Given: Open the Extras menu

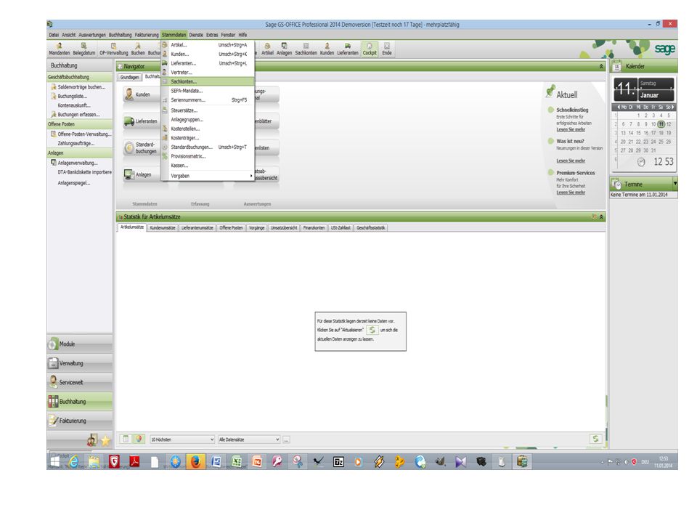Looking at the screenshot, I should [212, 35].
